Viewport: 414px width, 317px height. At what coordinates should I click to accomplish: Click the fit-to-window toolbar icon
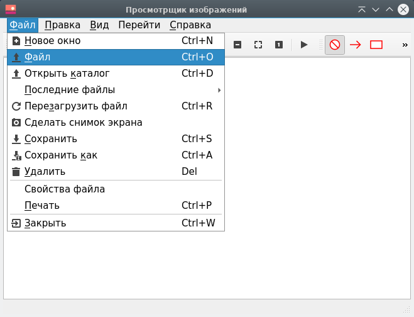(258, 45)
